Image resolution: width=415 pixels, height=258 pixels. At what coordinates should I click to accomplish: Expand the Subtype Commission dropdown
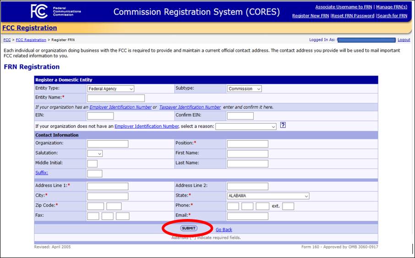244,89
